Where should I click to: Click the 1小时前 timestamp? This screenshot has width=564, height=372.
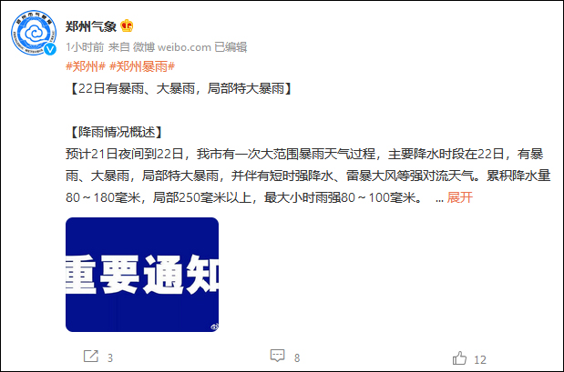85,47
